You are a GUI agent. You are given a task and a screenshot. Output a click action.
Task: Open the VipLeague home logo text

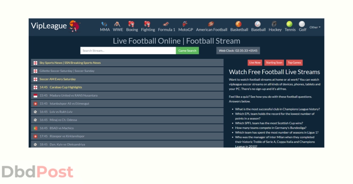tap(49, 26)
